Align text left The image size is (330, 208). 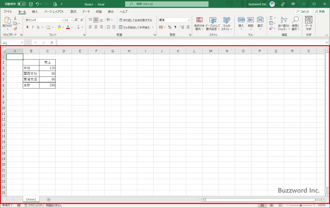click(90, 27)
